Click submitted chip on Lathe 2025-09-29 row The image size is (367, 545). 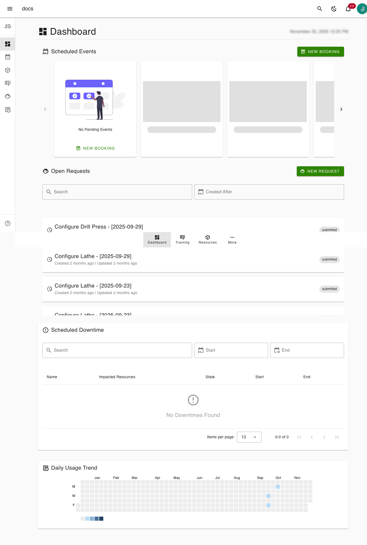[x=329, y=259]
